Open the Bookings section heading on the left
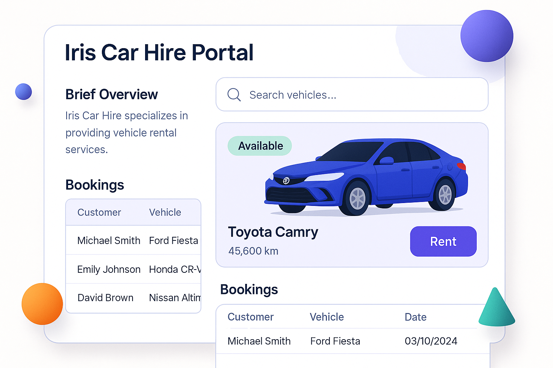This screenshot has width=553, height=368. tap(95, 185)
